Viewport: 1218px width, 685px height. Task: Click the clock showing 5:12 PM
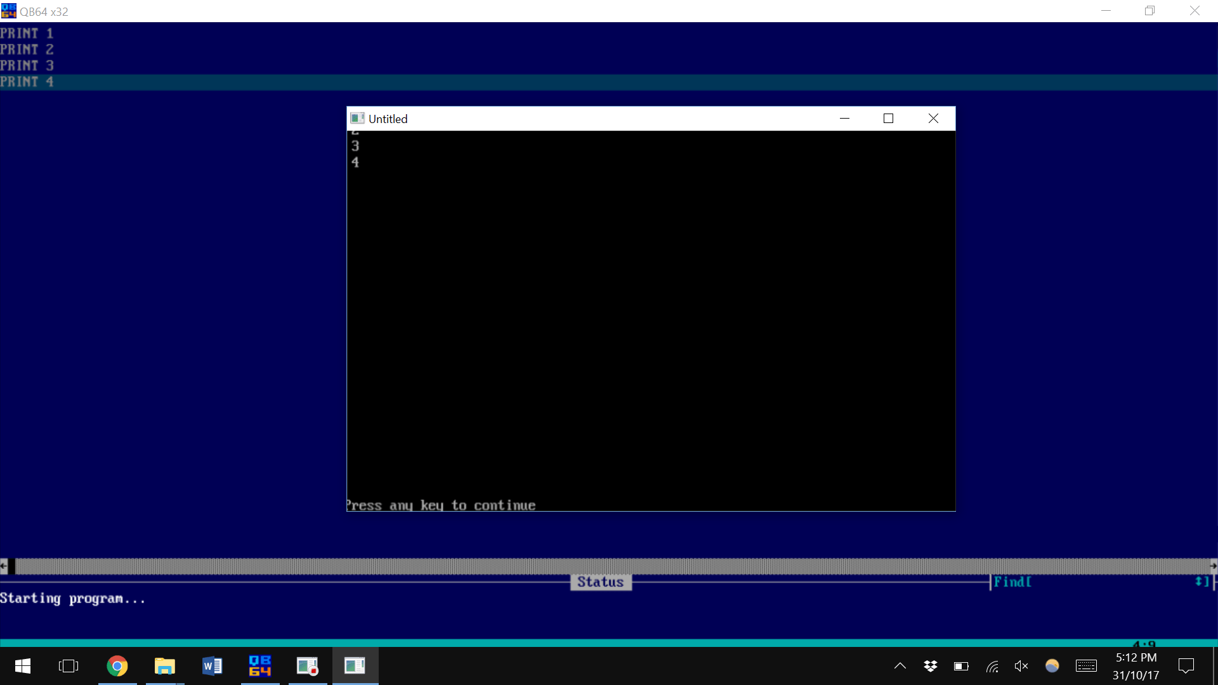(x=1136, y=666)
